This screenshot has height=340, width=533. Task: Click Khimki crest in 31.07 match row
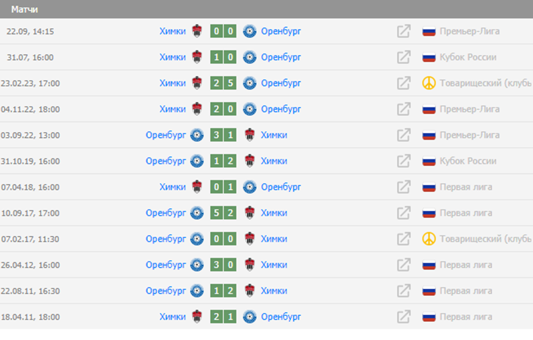pyautogui.click(x=197, y=57)
